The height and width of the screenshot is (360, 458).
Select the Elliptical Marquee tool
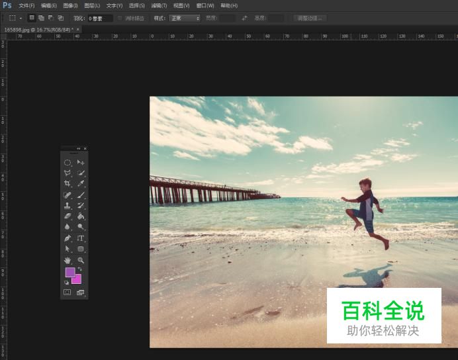[68, 162]
